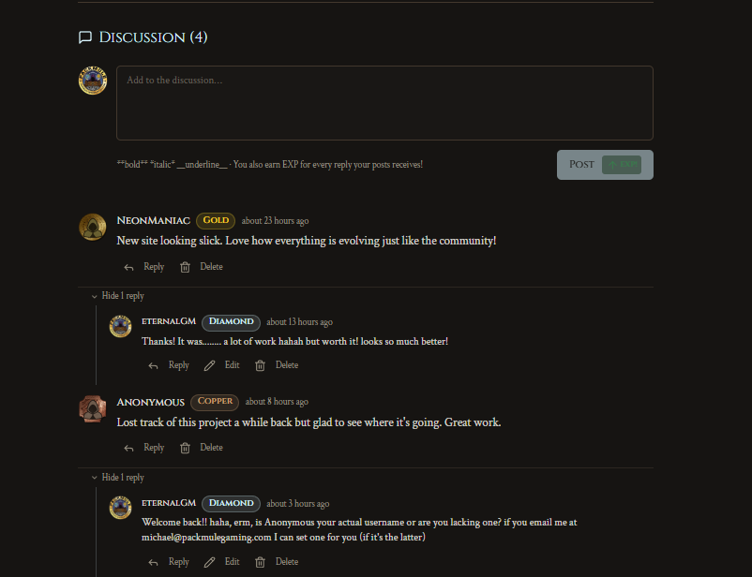Image resolution: width=752 pixels, height=577 pixels.
Task: Click trash icon under Anonymous comment
Action: pos(185,448)
